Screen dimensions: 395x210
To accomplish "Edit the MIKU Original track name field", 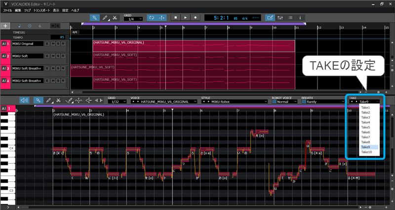I will pos(28,43).
